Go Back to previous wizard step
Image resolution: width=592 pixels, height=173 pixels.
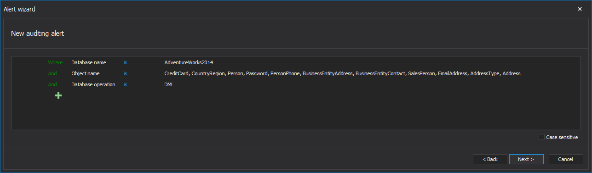[x=490, y=159]
